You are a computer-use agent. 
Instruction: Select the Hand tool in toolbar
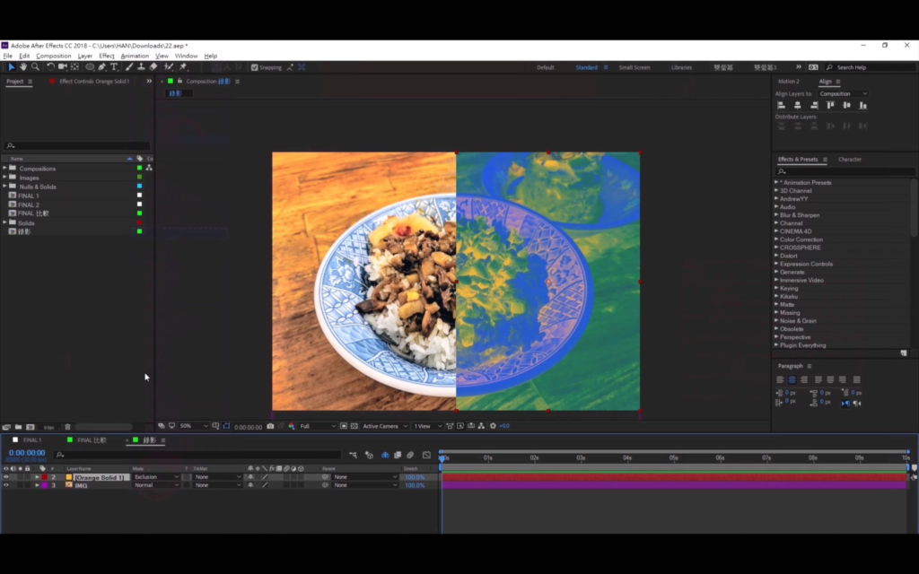click(x=23, y=67)
